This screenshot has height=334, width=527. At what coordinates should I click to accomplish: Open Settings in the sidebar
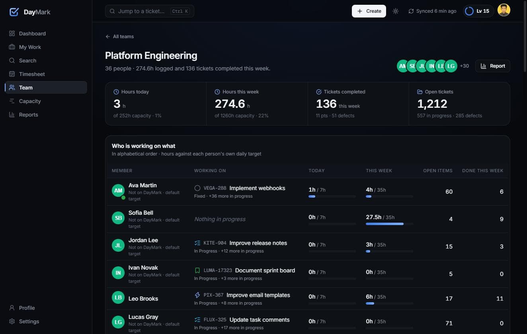46,321
